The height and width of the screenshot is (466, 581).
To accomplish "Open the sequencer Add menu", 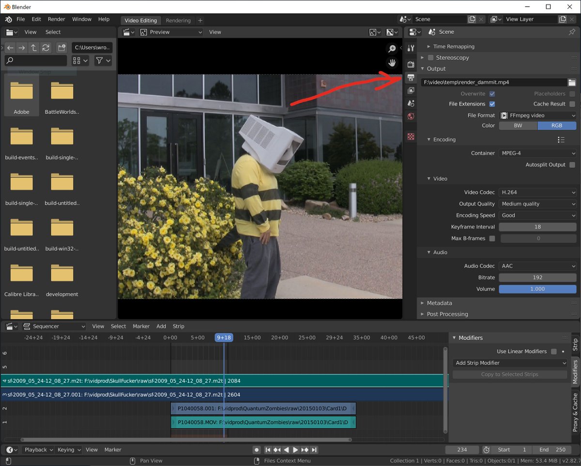I will click(x=161, y=326).
